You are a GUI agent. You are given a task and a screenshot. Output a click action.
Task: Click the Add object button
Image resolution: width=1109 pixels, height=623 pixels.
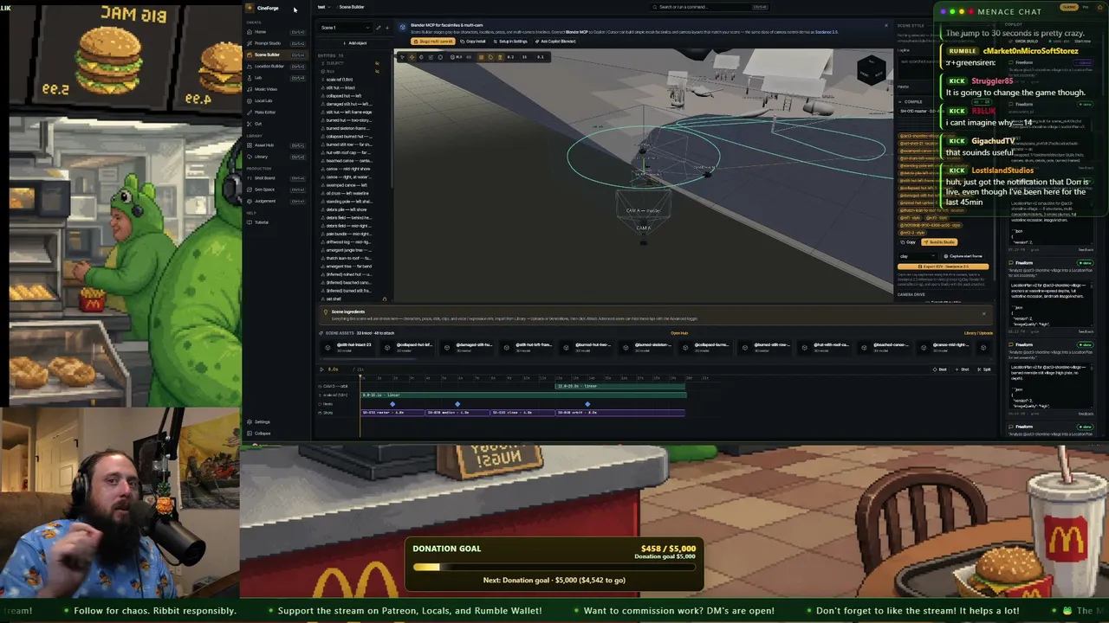coord(355,43)
